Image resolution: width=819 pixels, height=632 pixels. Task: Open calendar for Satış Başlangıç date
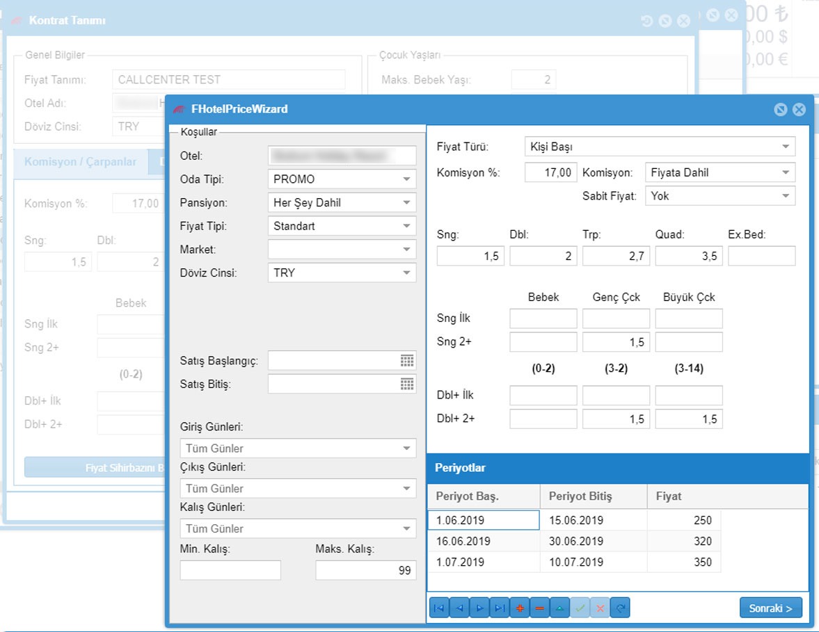coord(407,361)
